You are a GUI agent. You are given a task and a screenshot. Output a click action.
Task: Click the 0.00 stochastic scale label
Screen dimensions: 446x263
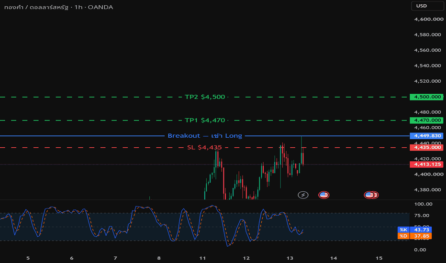click(x=420, y=250)
